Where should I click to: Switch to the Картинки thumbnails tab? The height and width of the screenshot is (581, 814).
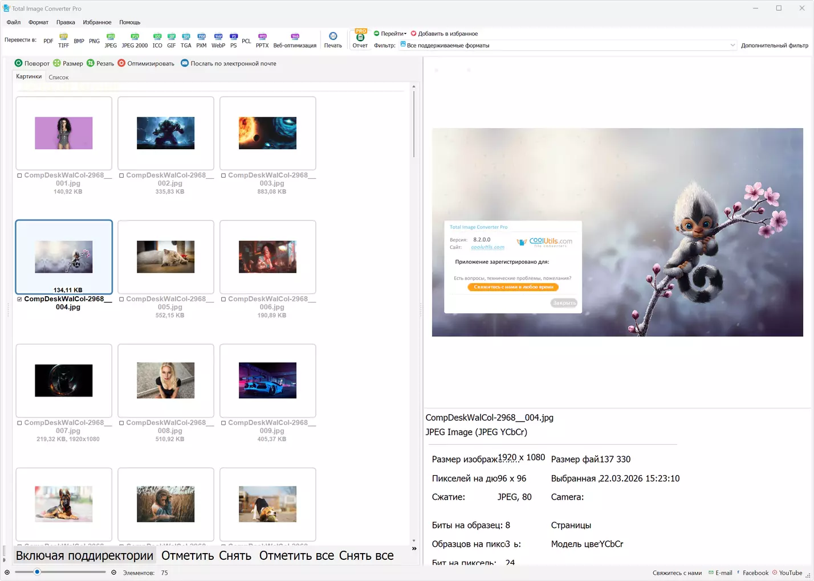click(29, 76)
